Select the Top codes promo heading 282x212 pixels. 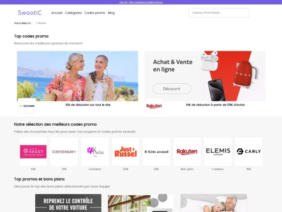click(31, 36)
